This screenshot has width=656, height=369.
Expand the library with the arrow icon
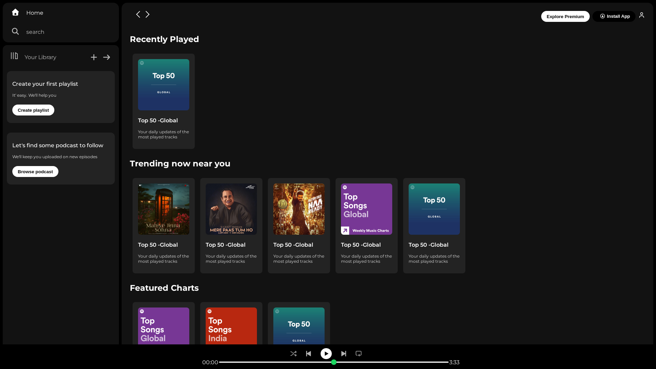coord(107,57)
